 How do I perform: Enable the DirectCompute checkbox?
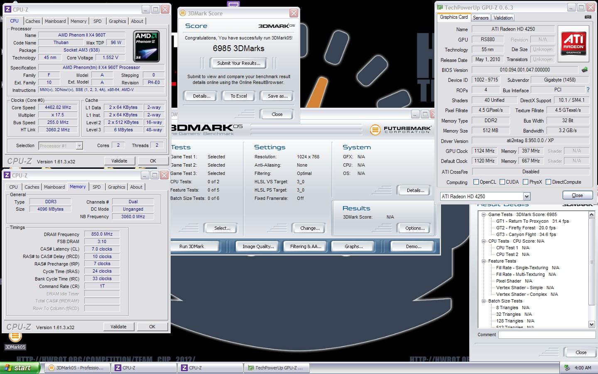click(548, 182)
